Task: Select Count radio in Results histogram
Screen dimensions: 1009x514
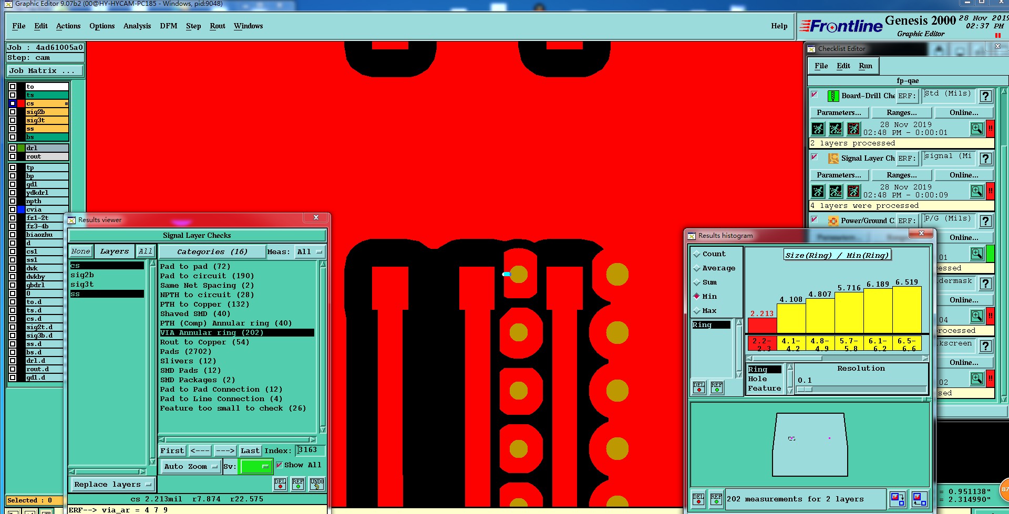Action: [697, 254]
